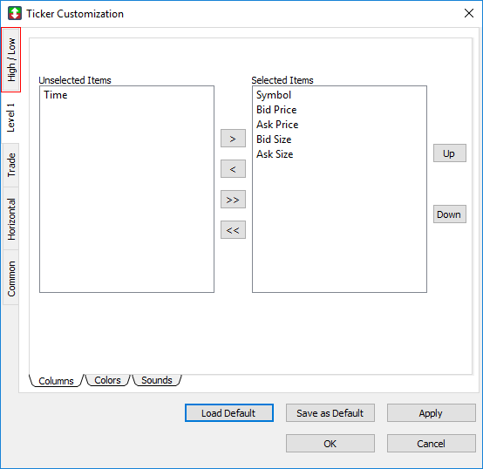Move item Up in list
Image resolution: width=483 pixels, height=469 pixels.
point(449,153)
